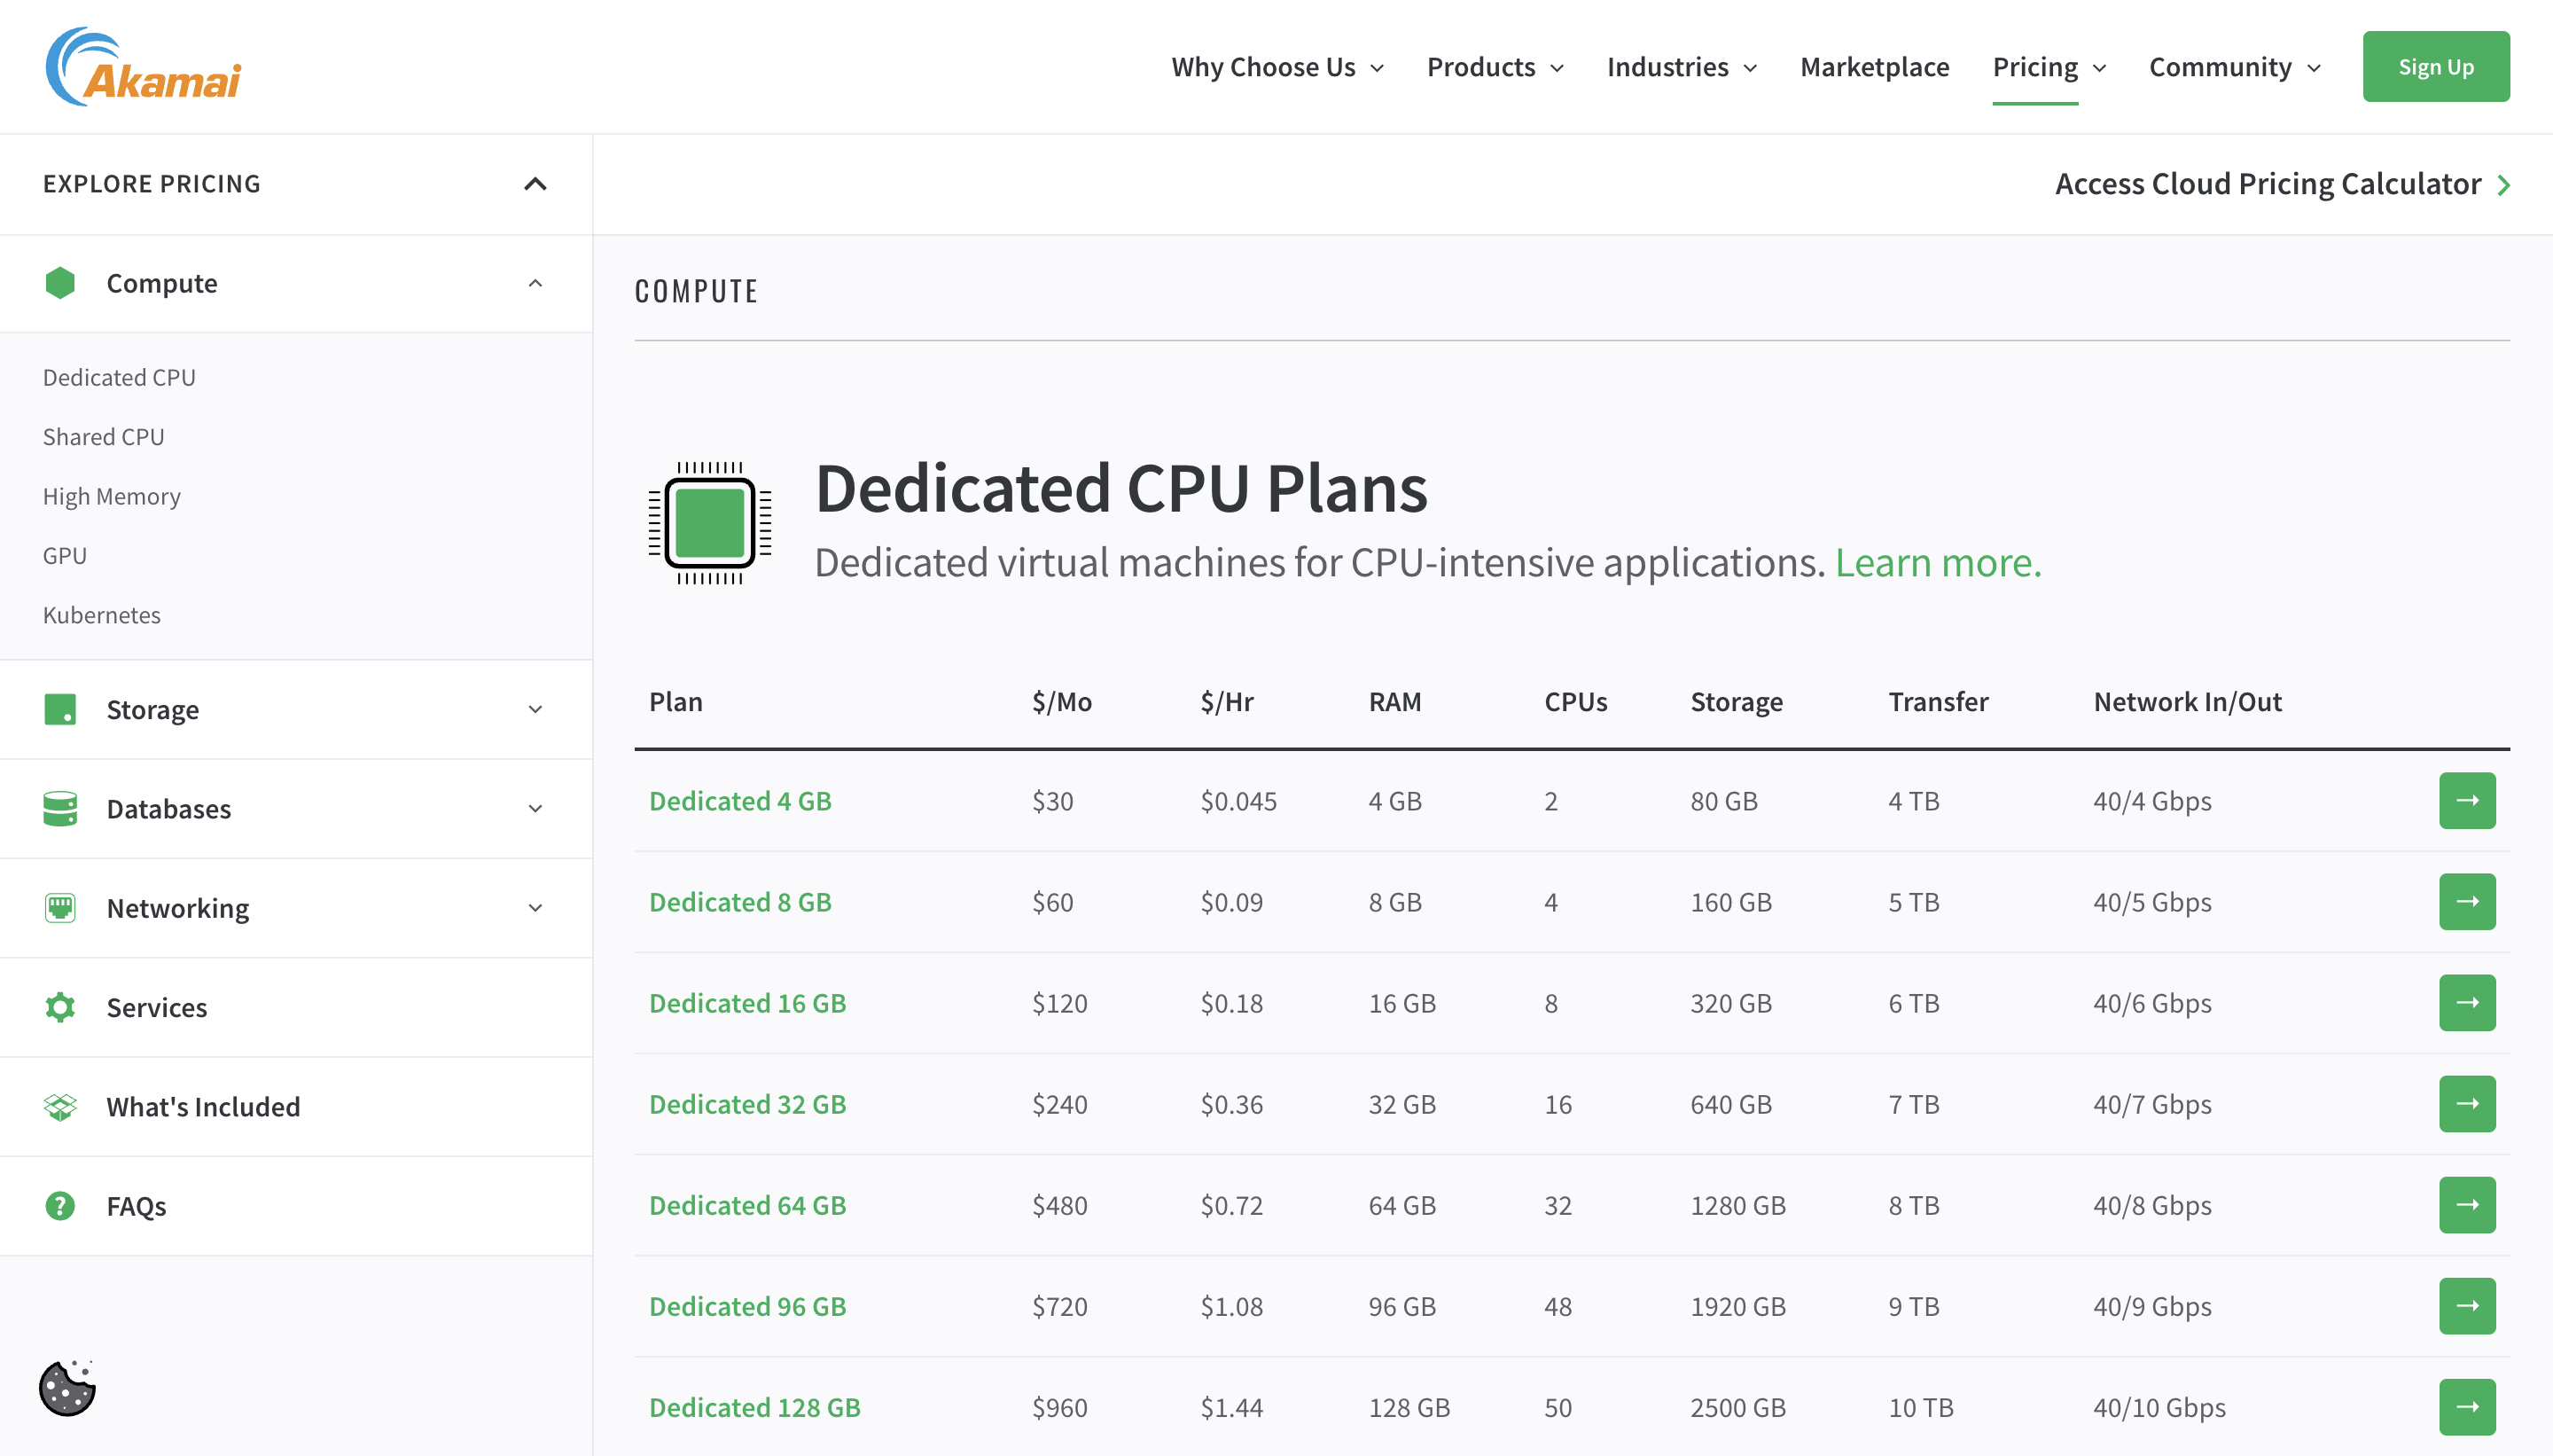This screenshot has width=2553, height=1456.
Task: Select Shared CPU from sidebar menu
Action: [105, 435]
